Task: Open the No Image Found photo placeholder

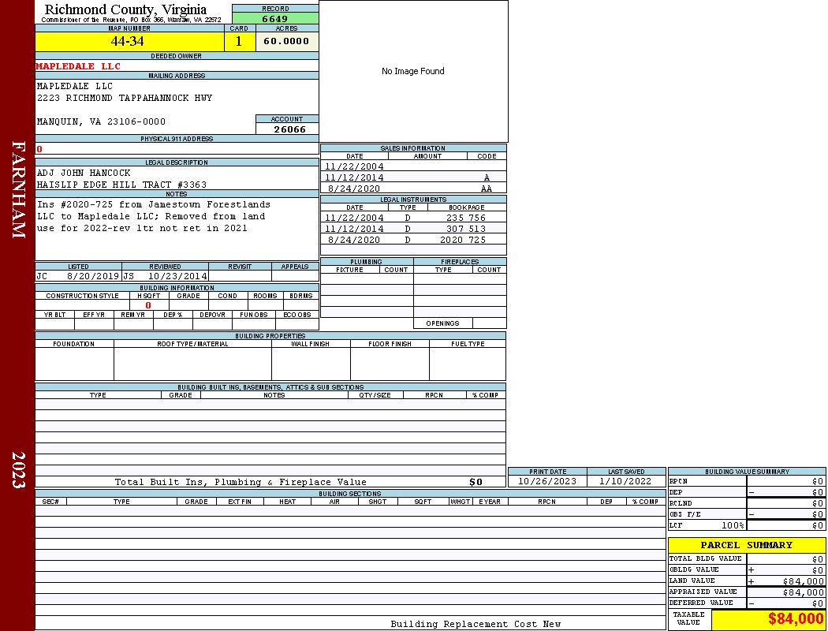Action: tap(413, 71)
